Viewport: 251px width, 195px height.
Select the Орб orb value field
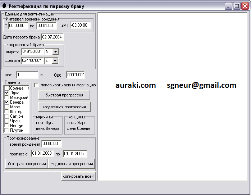(x=76, y=75)
